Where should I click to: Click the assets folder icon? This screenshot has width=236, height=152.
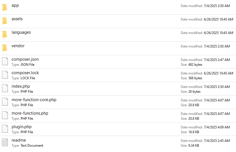pyautogui.click(x=5, y=21)
